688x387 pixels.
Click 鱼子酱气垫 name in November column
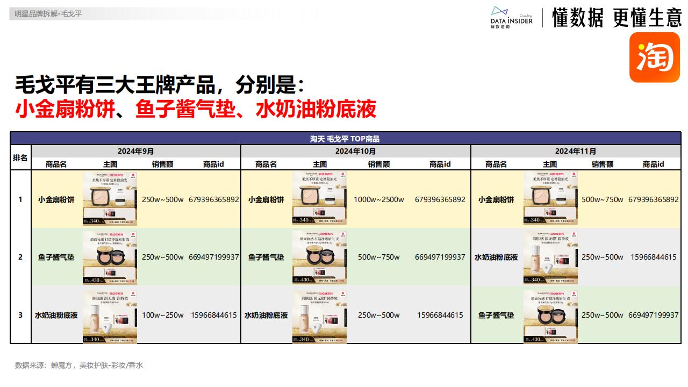pos(496,316)
